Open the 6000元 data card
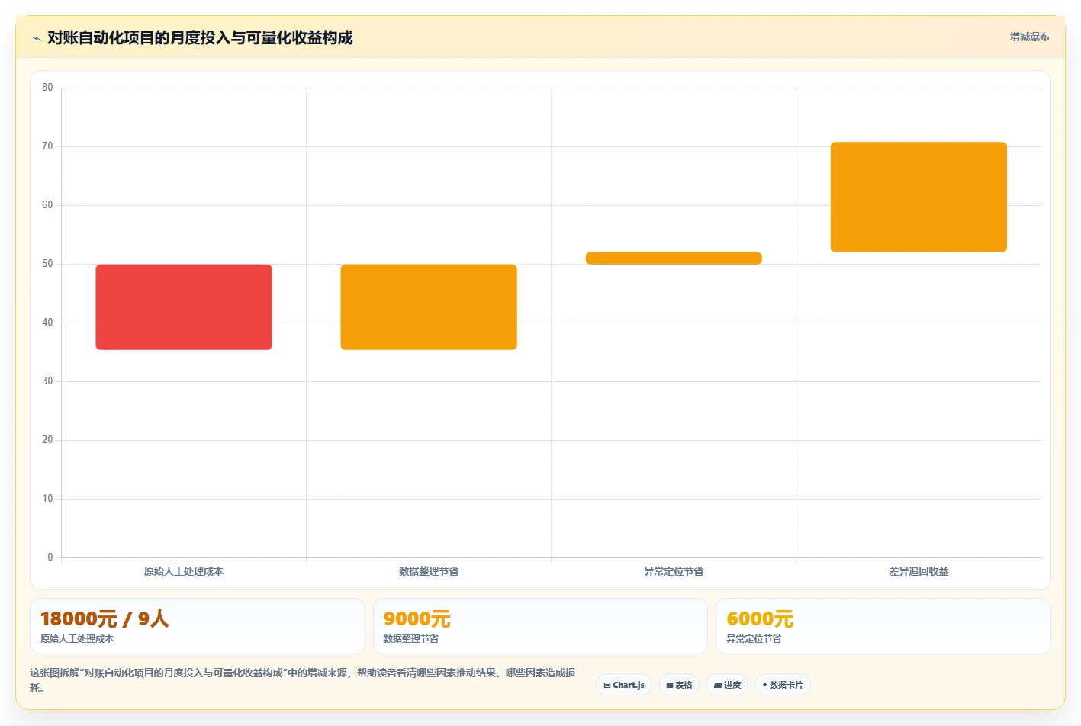Image resolution: width=1081 pixels, height=726 pixels. 883,626
